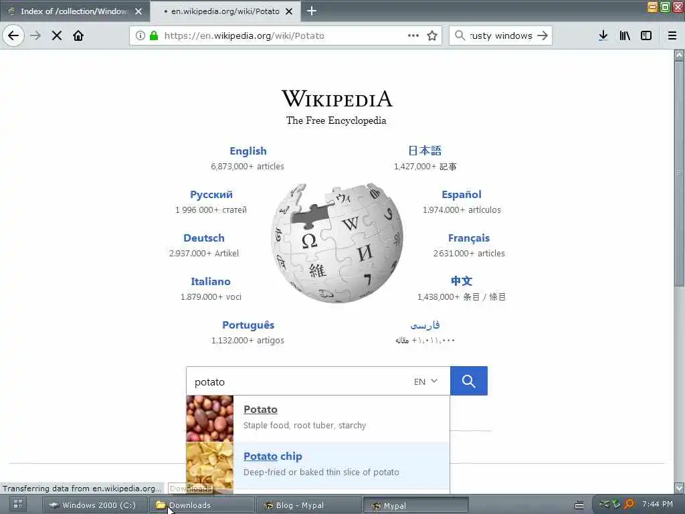Click page scrollbar down arrow
Screen dimensions: 685x514
tap(679, 488)
